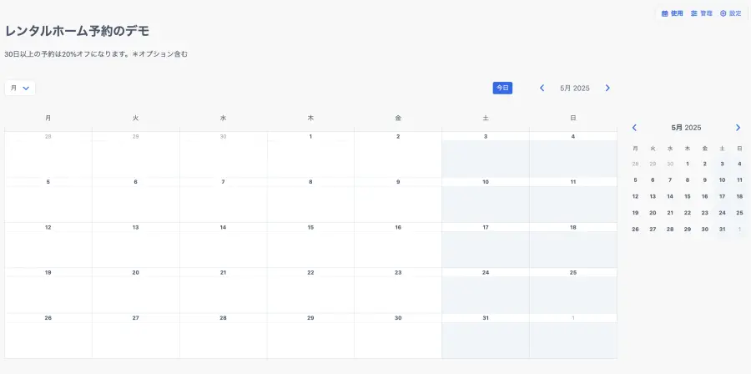
Task: Select May 15 in the mini calendar
Action: pos(688,196)
